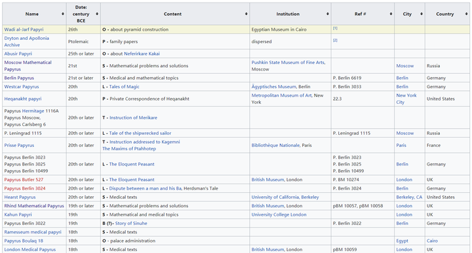Select Ref cell P. BM 10274

pyautogui.click(x=363, y=180)
